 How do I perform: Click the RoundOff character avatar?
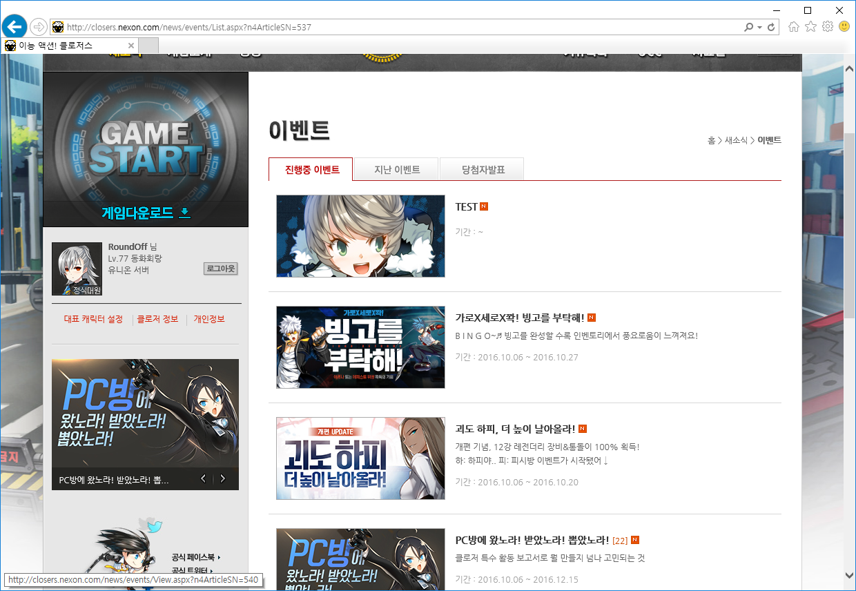[77, 269]
